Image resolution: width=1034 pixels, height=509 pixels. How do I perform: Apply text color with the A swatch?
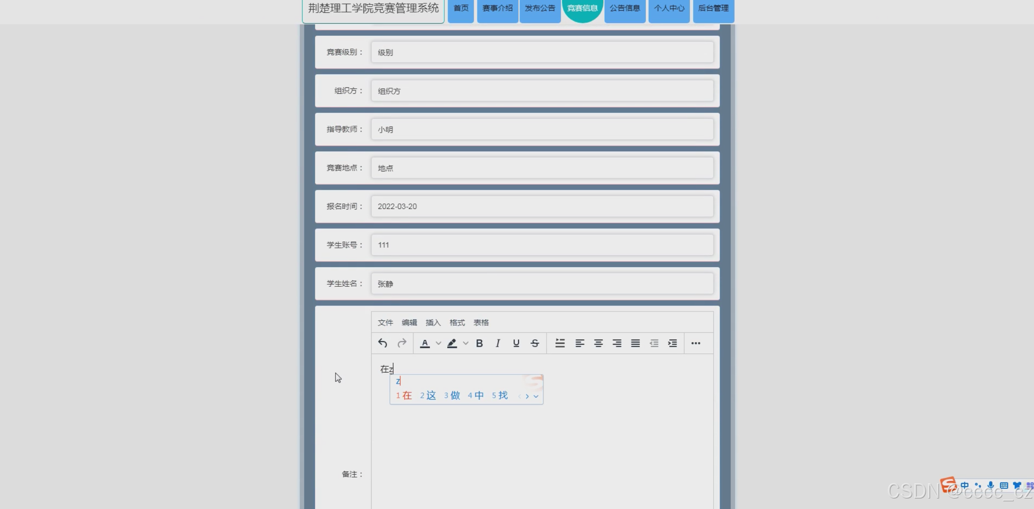425,343
